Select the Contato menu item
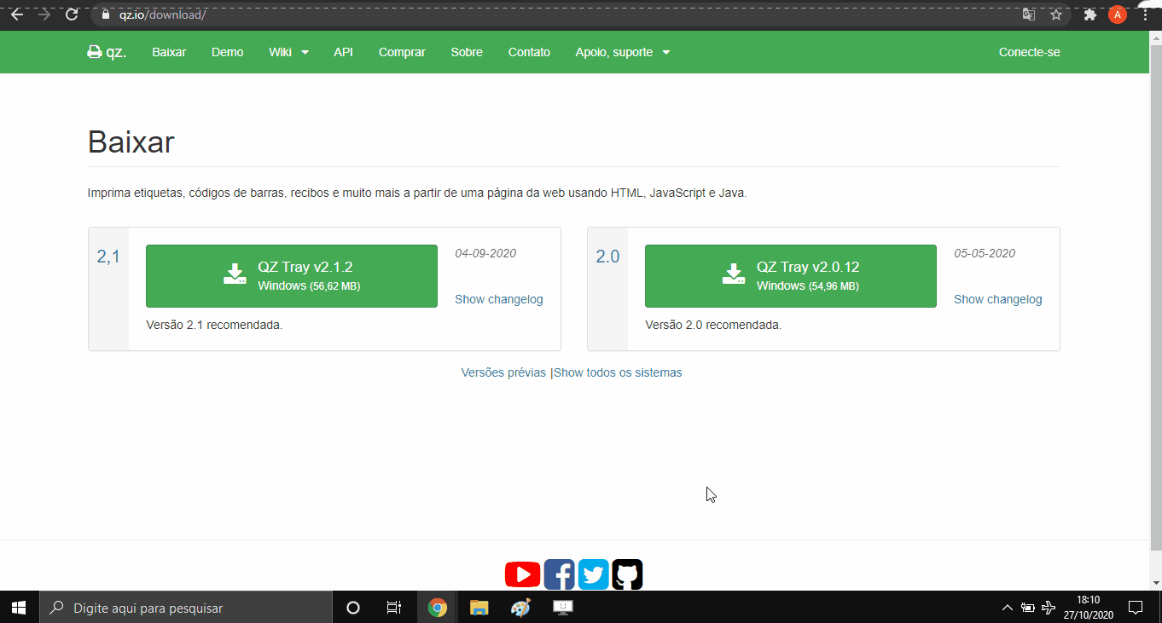This screenshot has height=623, width=1162. [x=529, y=51]
